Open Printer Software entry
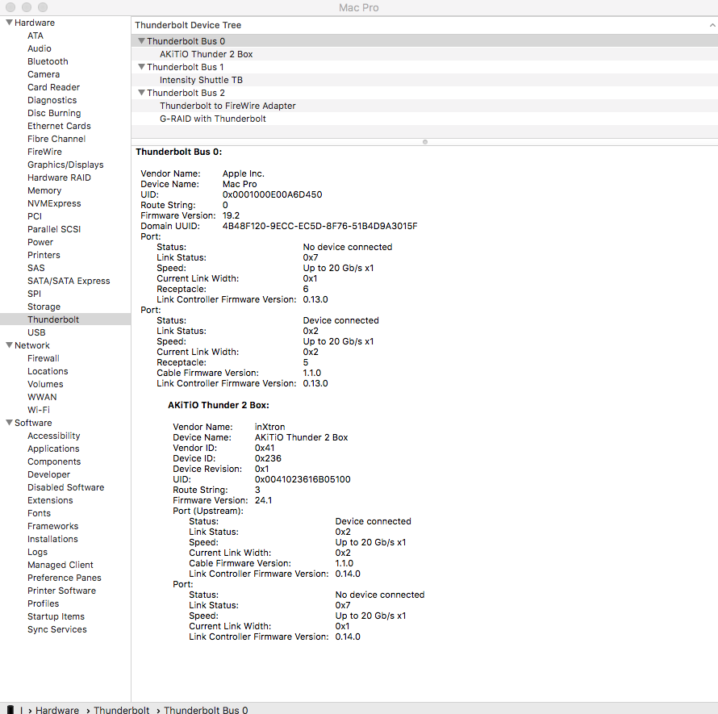Viewport: 718px width, 714px height. pos(61,591)
